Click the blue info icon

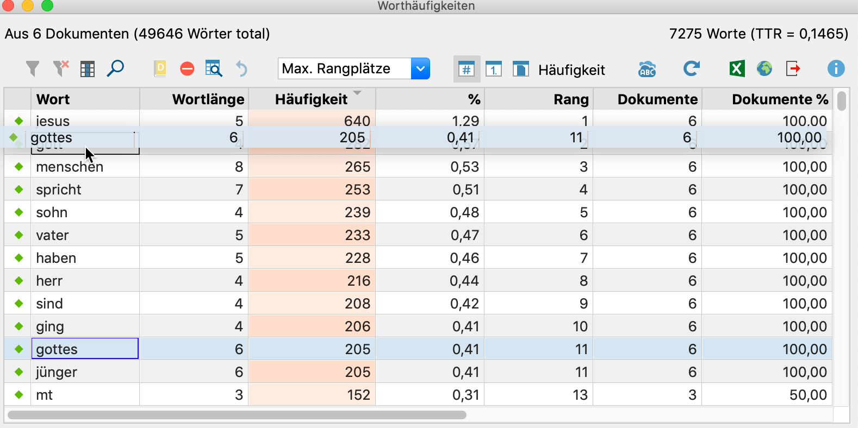pyautogui.click(x=836, y=69)
